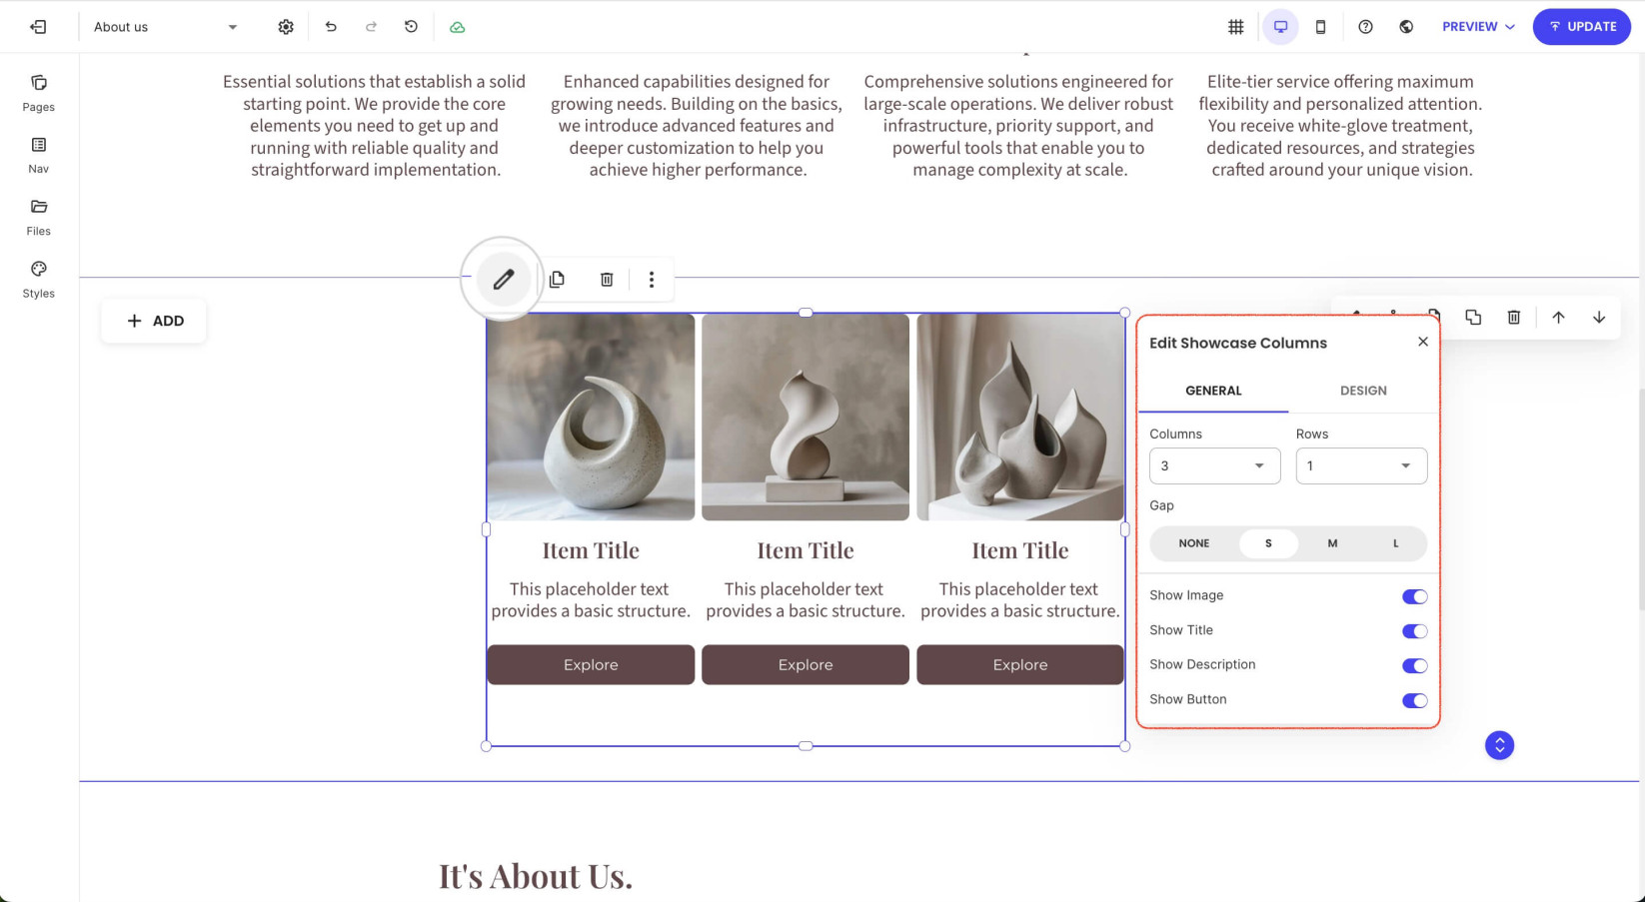Viewport: 1645px width, 902px height.
Task: Open the three-dot more options menu
Action: click(652, 280)
